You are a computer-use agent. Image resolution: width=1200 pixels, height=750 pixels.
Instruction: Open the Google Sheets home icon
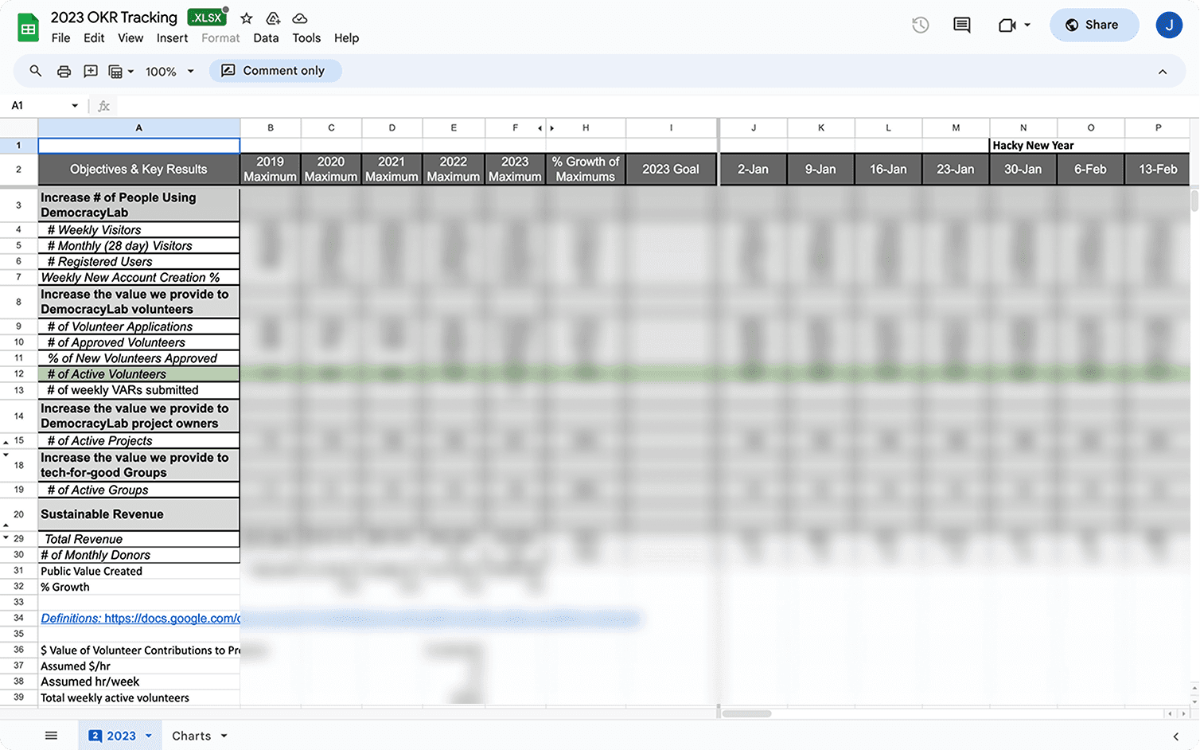[x=29, y=28]
